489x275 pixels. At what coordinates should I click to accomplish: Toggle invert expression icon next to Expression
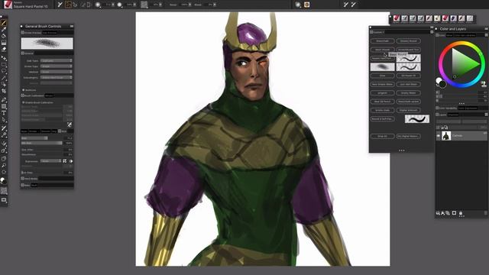(x=71, y=161)
